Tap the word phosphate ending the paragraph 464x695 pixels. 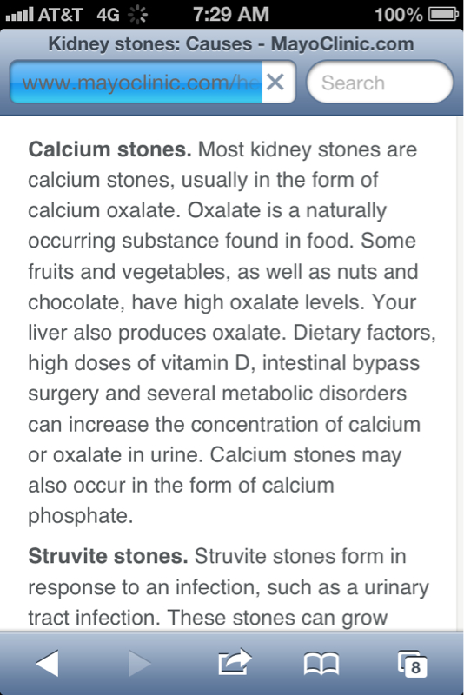tap(81, 516)
